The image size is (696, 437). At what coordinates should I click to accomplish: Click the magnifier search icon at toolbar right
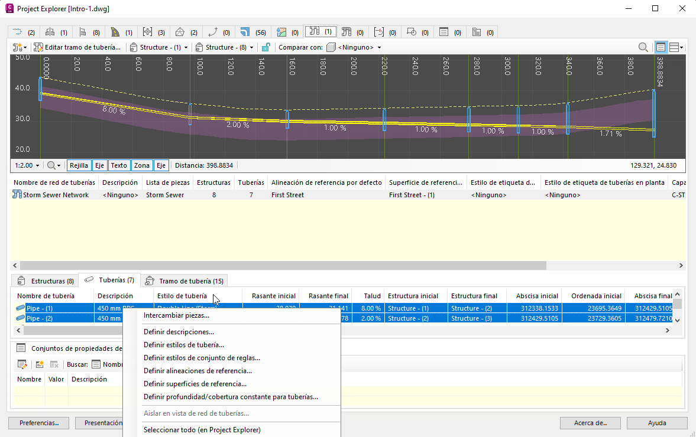pos(643,47)
